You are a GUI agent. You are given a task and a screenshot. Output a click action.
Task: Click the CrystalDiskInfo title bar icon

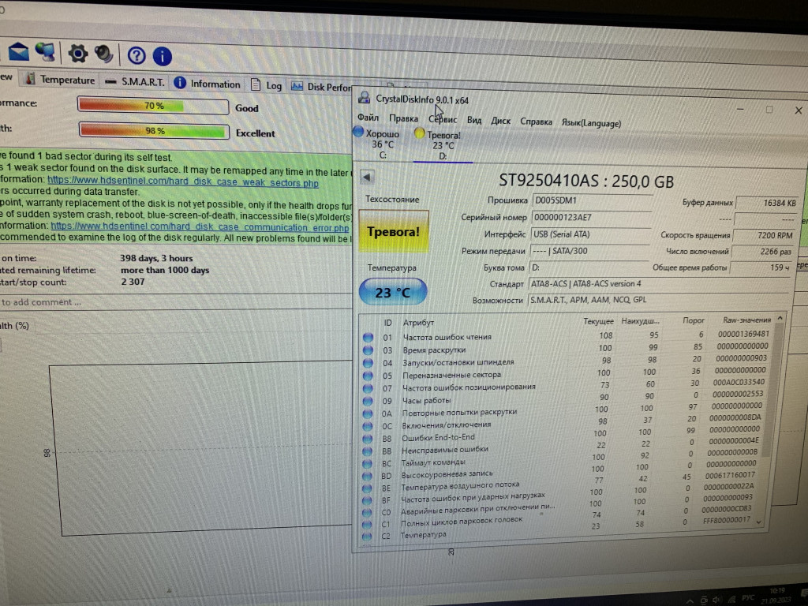365,96
